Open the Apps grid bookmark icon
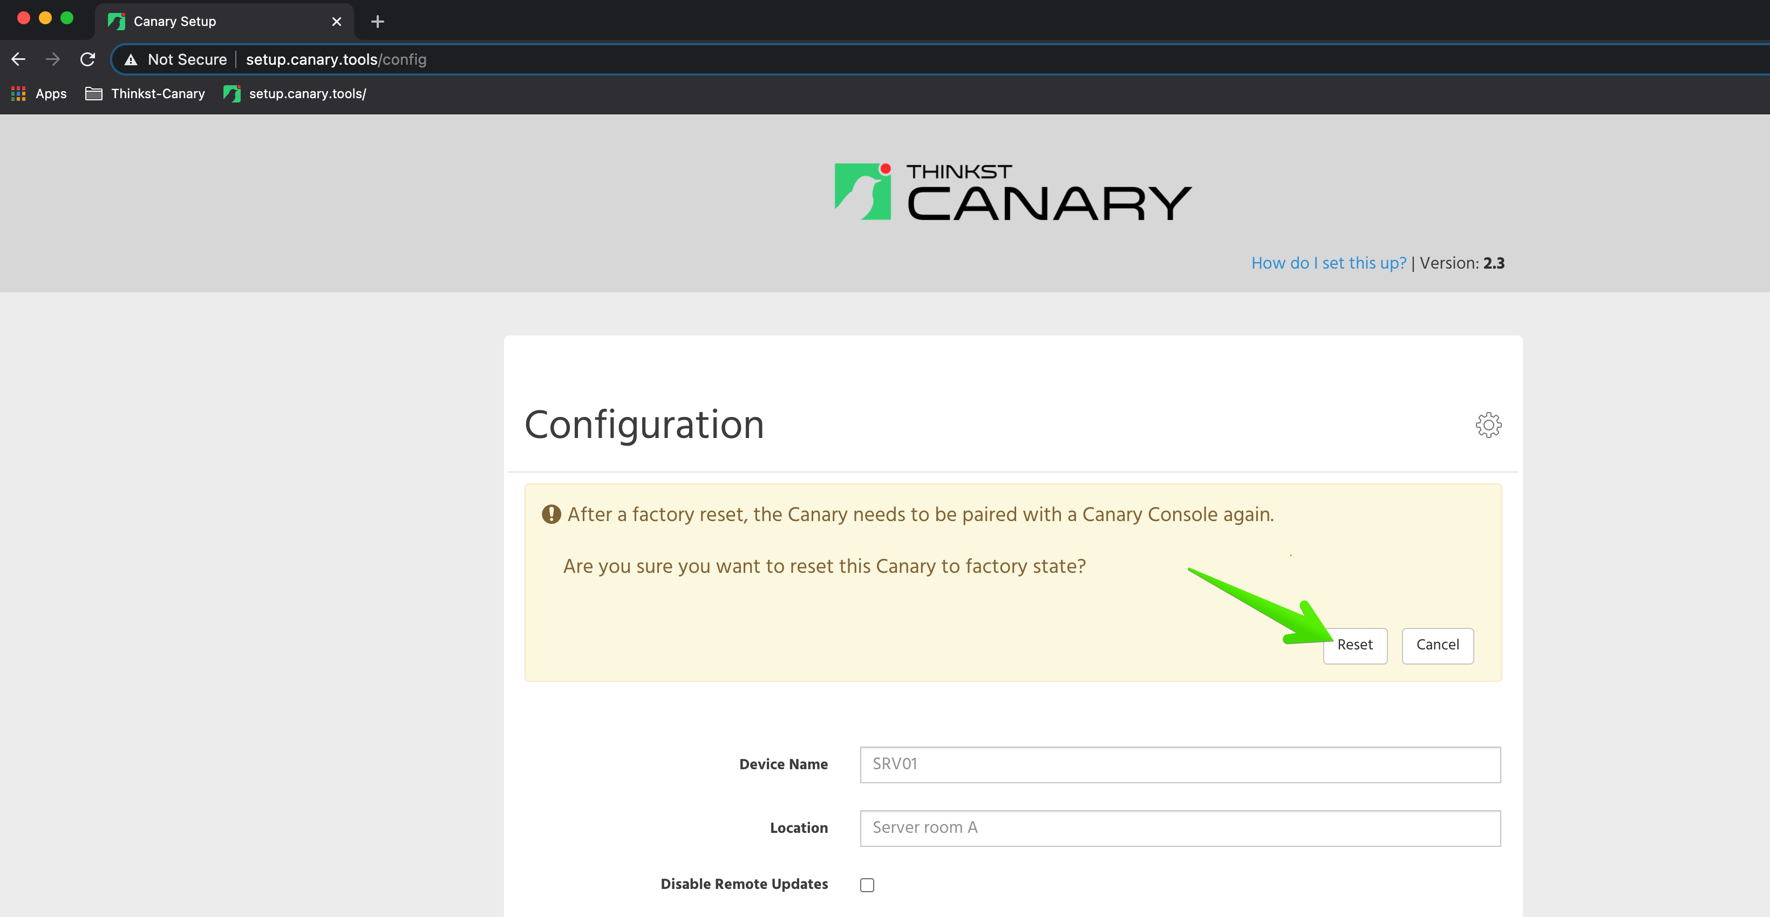This screenshot has width=1770, height=917. pos(18,93)
